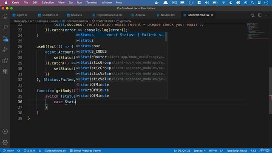Select the 'Status' const autocomplete suggestion
The height and width of the screenshot is (153, 272).
(120, 35)
